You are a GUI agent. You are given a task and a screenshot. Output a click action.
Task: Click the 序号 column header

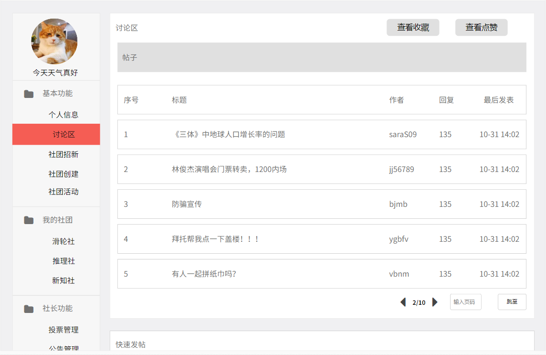click(131, 100)
